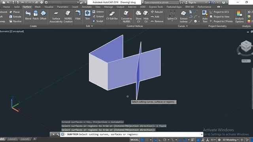Image resolution: width=253 pixels, height=142 pixels.
Task: Click the Hide CV icon
Action: pyautogui.click(x=146, y=17)
